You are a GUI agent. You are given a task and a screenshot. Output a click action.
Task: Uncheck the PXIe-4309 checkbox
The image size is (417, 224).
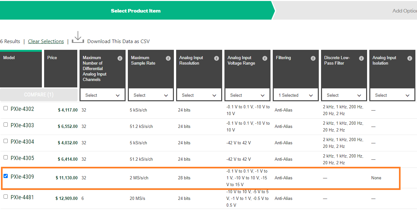coord(5,176)
